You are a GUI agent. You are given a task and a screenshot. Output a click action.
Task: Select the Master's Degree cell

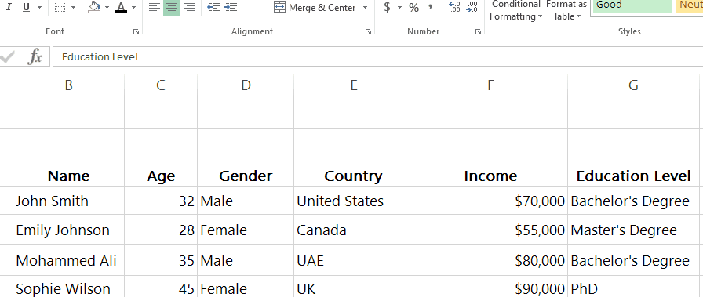pos(633,230)
